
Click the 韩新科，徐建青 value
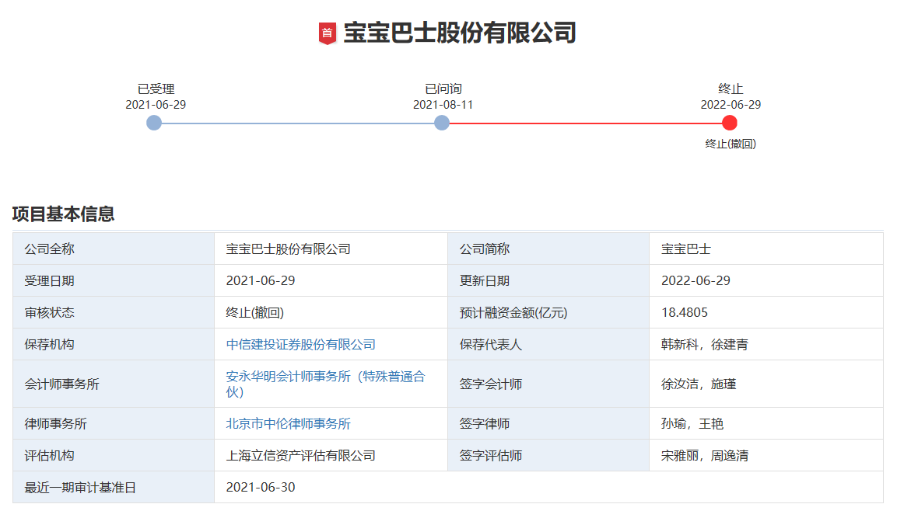pos(704,344)
